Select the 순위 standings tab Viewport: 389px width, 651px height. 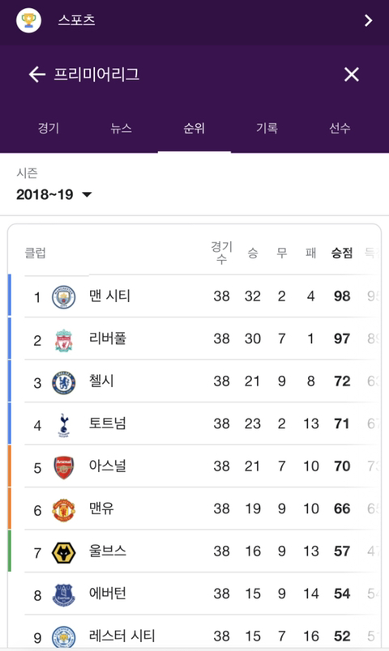click(194, 128)
